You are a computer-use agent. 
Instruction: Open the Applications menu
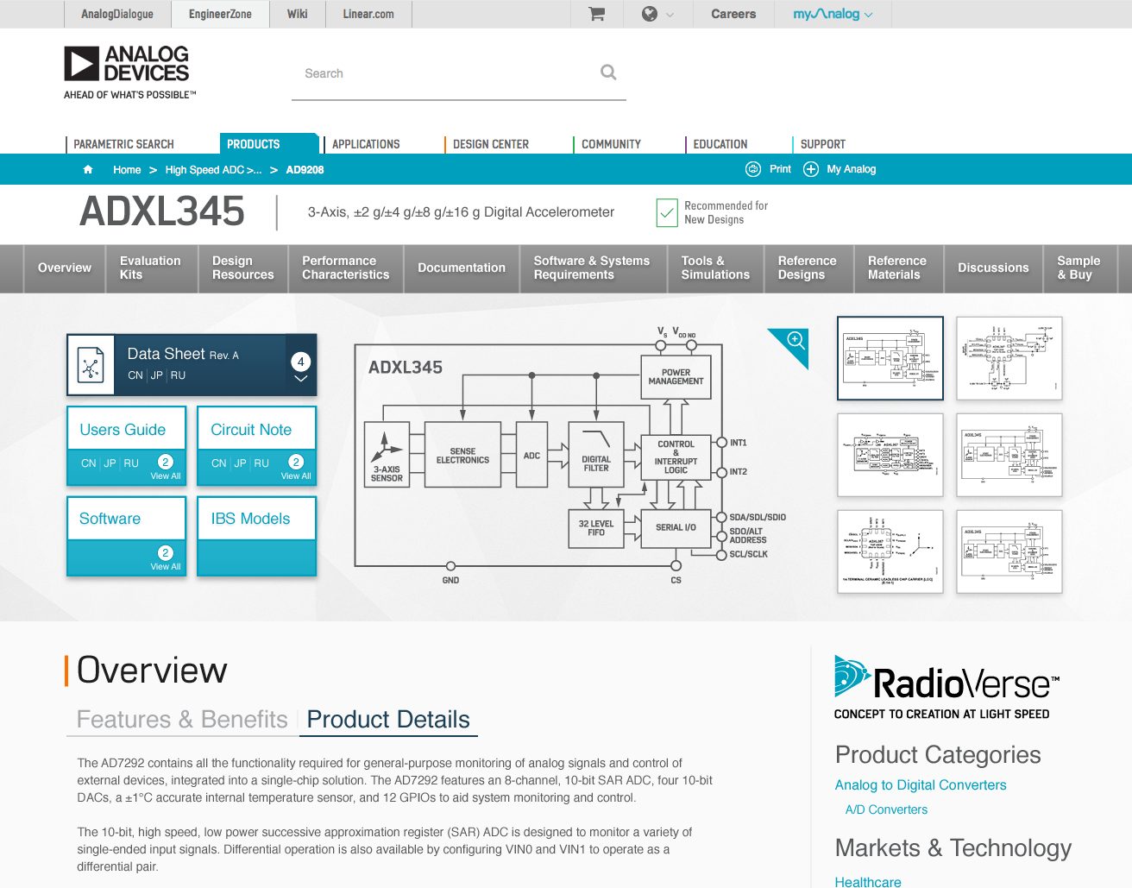click(366, 144)
